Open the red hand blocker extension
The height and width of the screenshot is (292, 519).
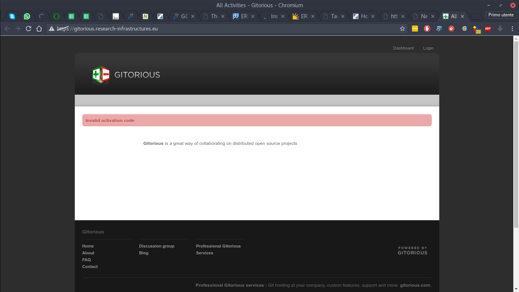point(427,29)
